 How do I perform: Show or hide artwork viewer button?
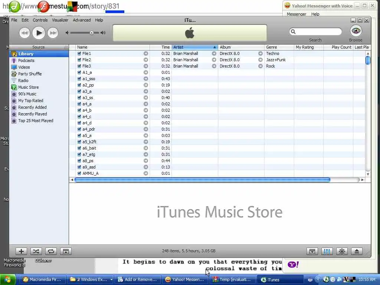[66, 251]
